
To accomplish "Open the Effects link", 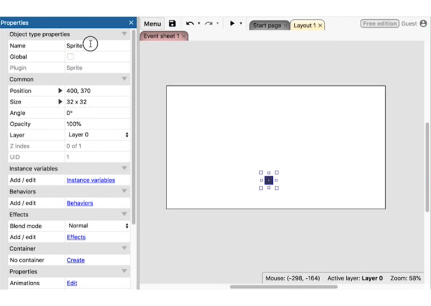I will tap(76, 237).
